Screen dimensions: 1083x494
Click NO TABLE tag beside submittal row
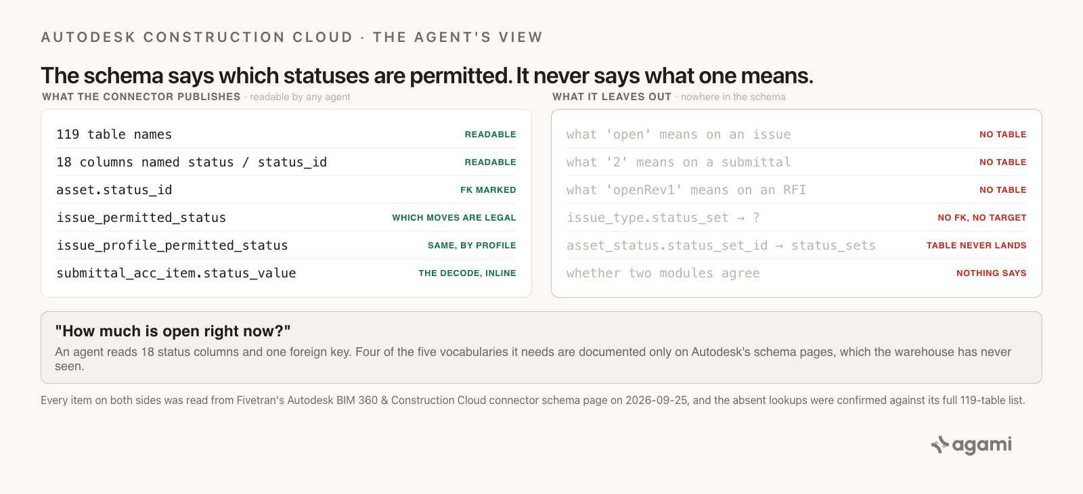pos(1002,162)
